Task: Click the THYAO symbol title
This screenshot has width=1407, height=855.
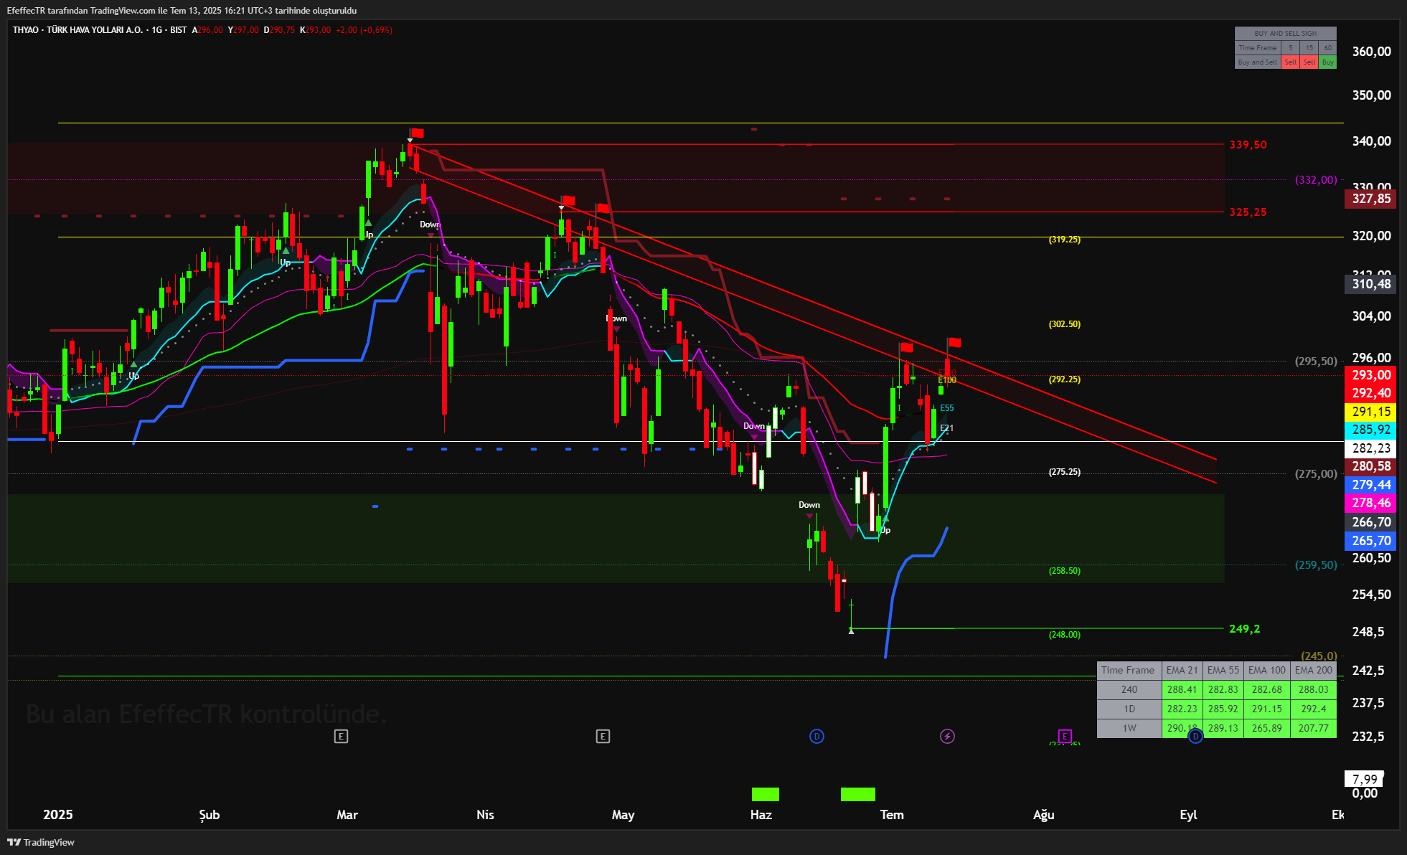Action: coord(77,30)
